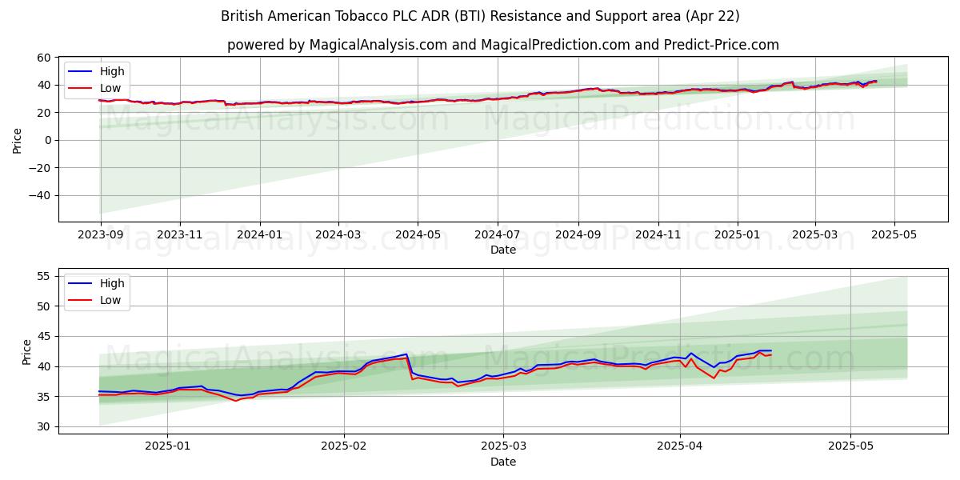
Task: Click 'High' in the bottom chart legend
Action: click(112, 283)
